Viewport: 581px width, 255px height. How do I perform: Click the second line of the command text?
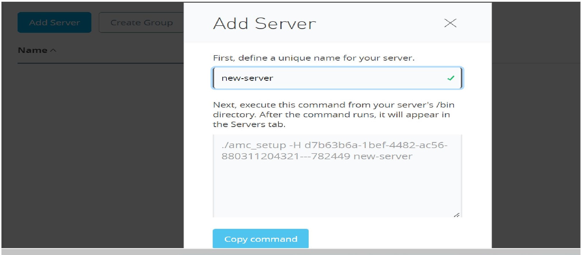click(x=317, y=156)
